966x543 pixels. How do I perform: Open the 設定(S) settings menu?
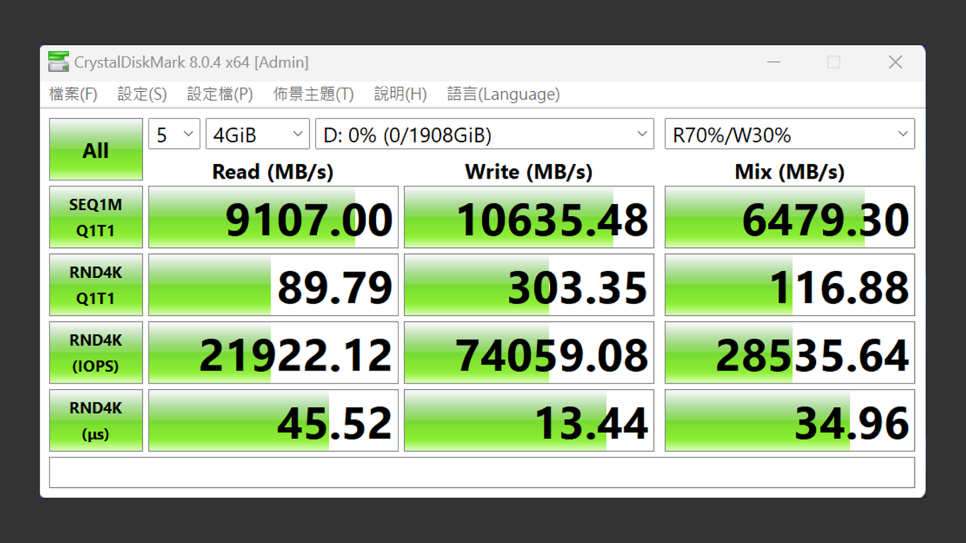[142, 94]
